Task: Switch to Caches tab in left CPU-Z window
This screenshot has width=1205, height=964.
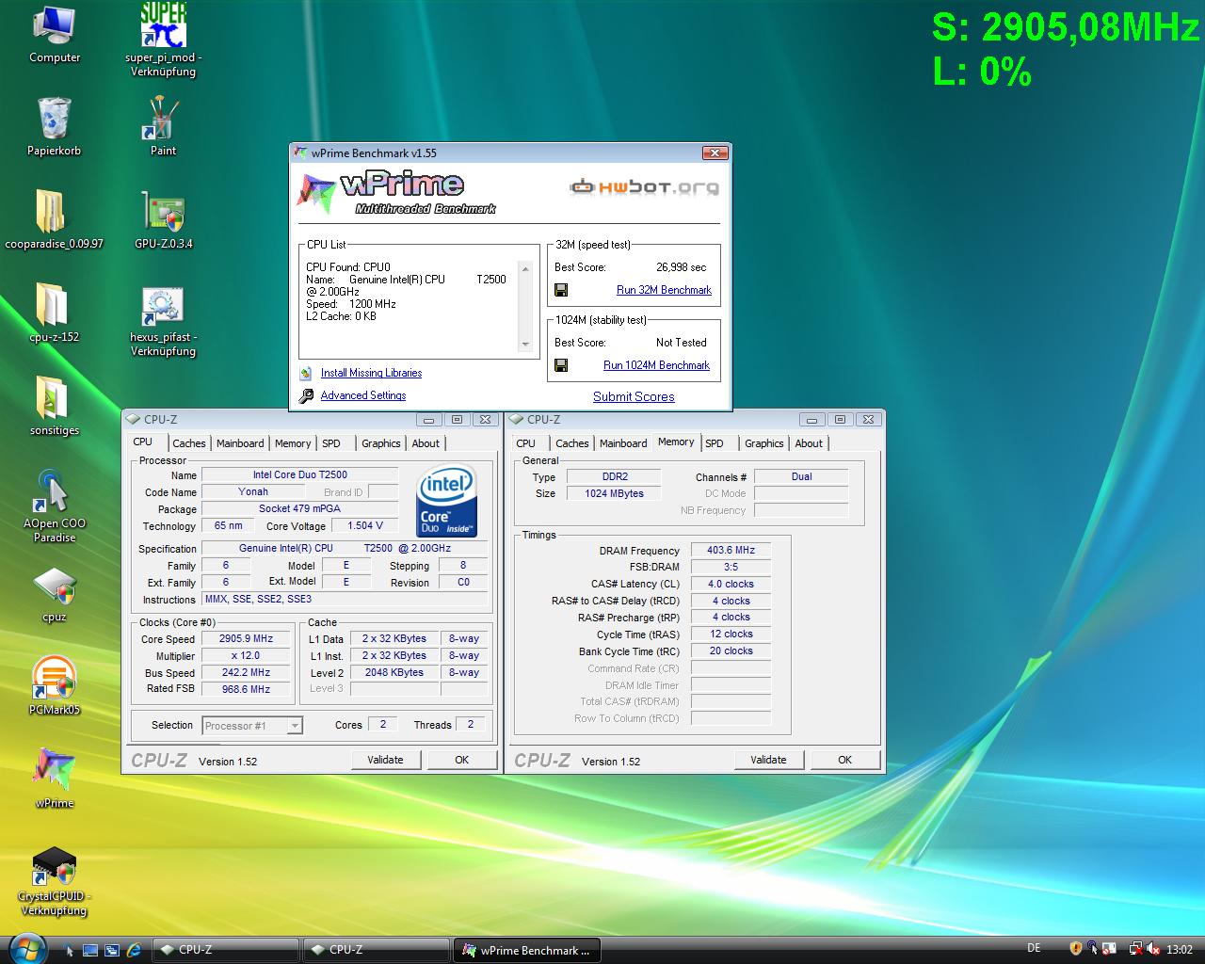Action: tap(188, 443)
